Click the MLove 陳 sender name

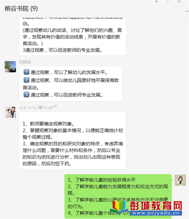click(38, 107)
